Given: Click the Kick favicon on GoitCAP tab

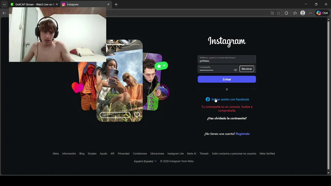Looking at the screenshot, I should click(x=12, y=4).
